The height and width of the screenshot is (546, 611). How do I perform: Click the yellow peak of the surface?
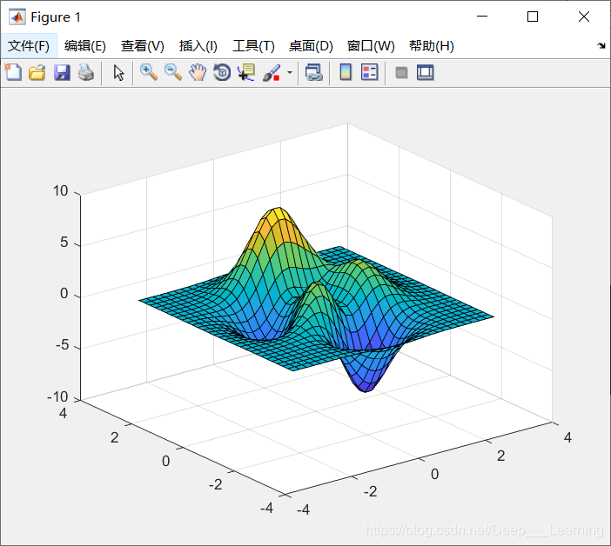[278, 213]
